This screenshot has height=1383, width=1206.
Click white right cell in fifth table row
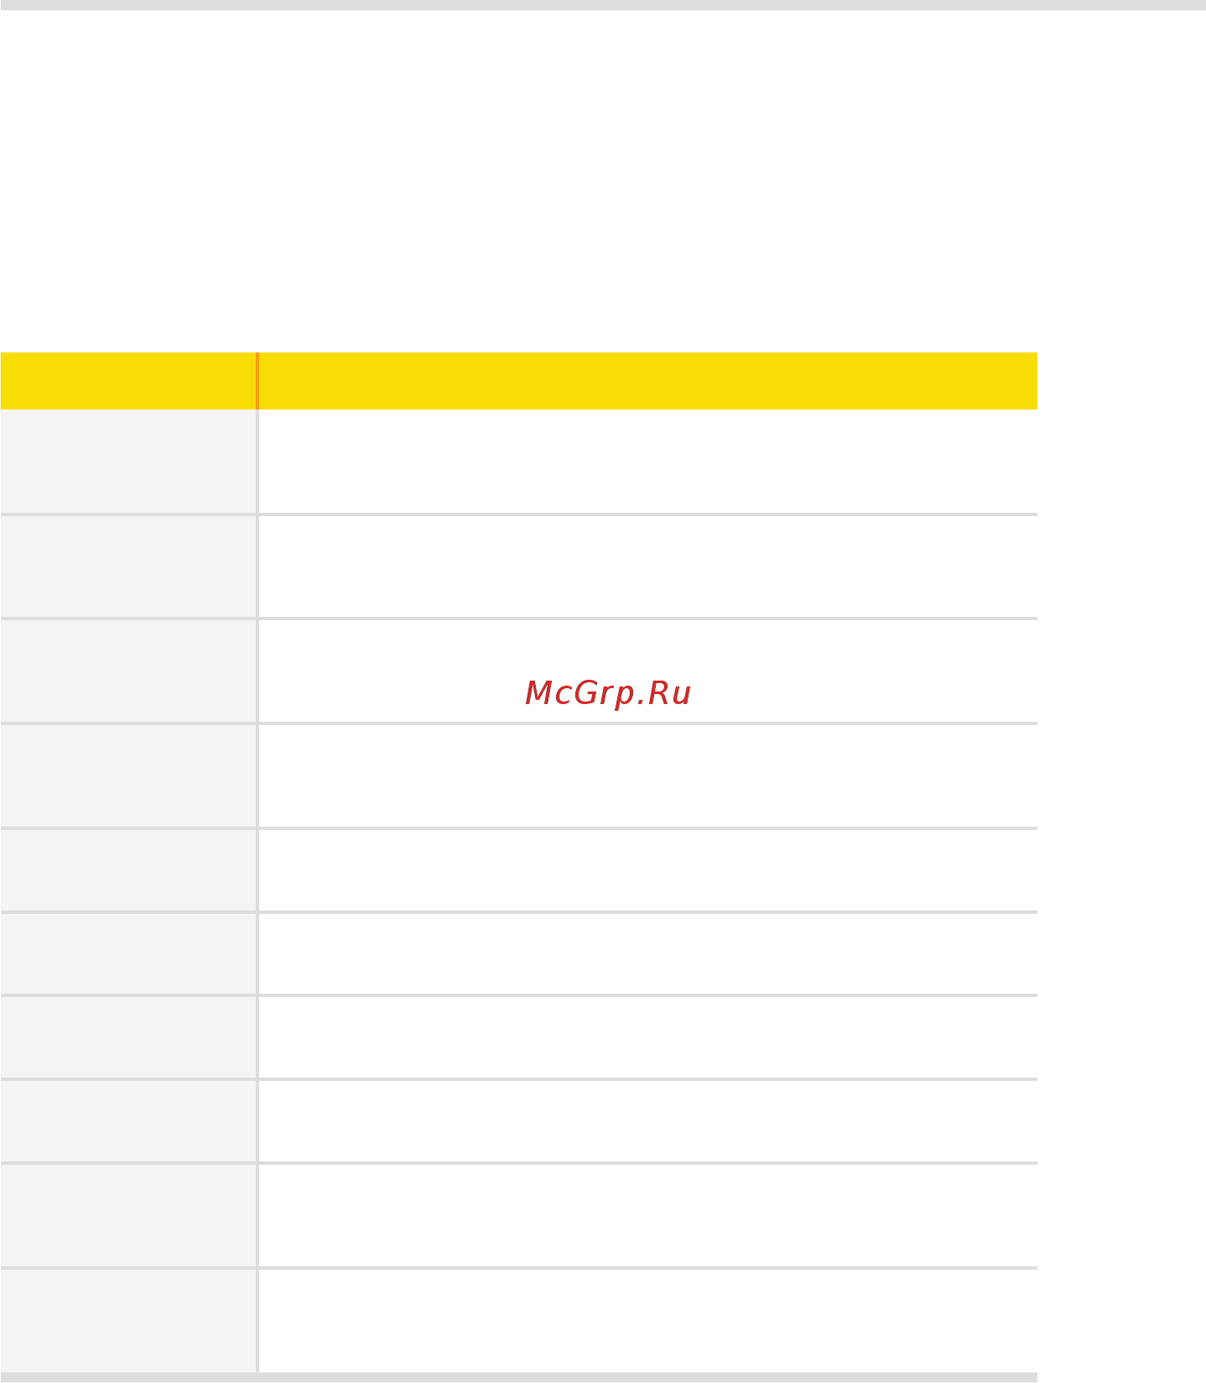648,869
